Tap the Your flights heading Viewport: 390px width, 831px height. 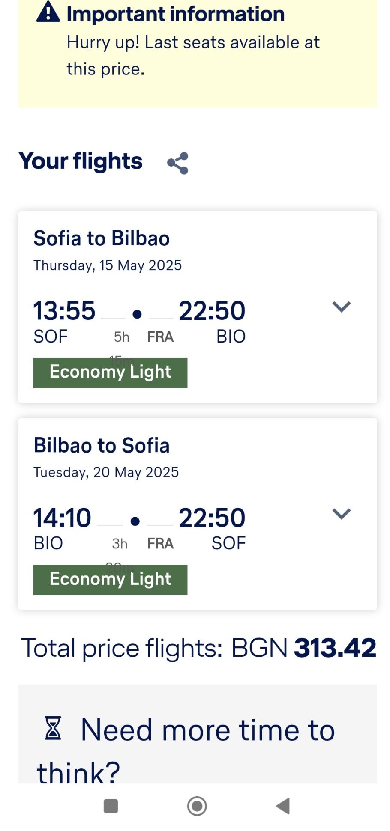pos(80,161)
